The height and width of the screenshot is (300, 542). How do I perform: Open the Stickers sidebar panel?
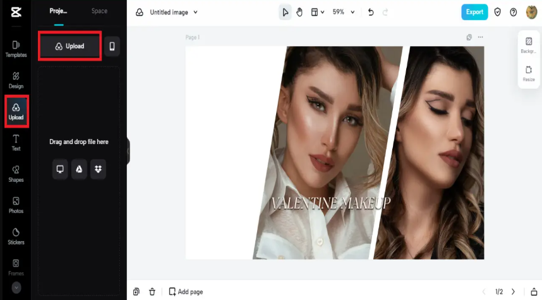point(16,236)
